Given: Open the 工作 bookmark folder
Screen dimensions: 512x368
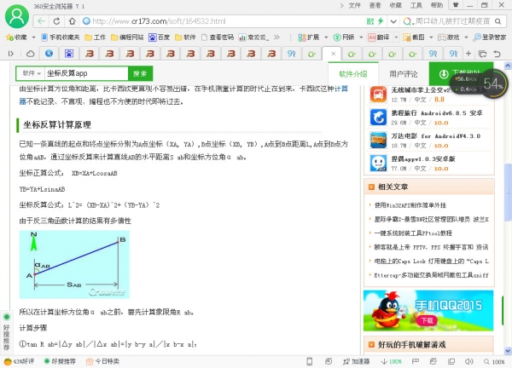Looking at the screenshot, I should 95,37.
